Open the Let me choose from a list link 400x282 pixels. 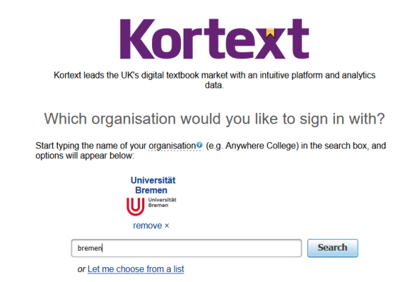pos(136,269)
